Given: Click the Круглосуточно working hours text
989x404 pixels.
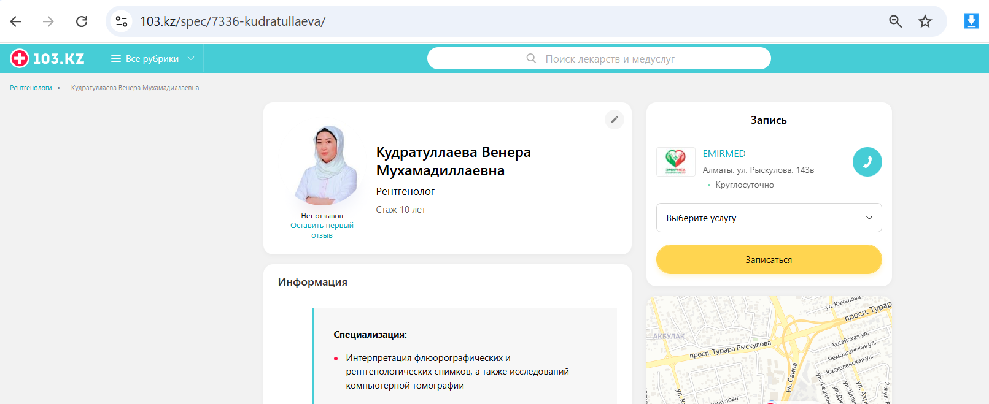Looking at the screenshot, I should 745,185.
